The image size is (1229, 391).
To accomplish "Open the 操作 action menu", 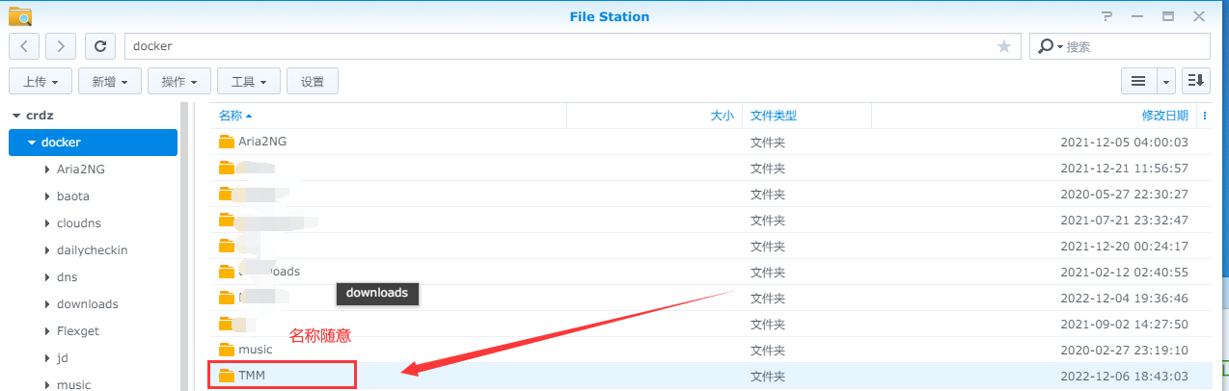I will pos(178,82).
